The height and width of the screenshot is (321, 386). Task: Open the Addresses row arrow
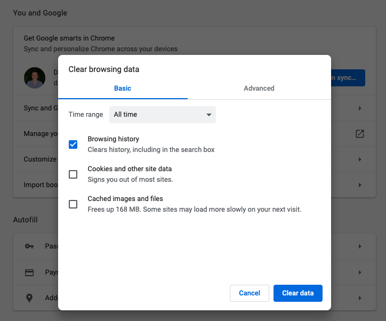(x=360, y=298)
